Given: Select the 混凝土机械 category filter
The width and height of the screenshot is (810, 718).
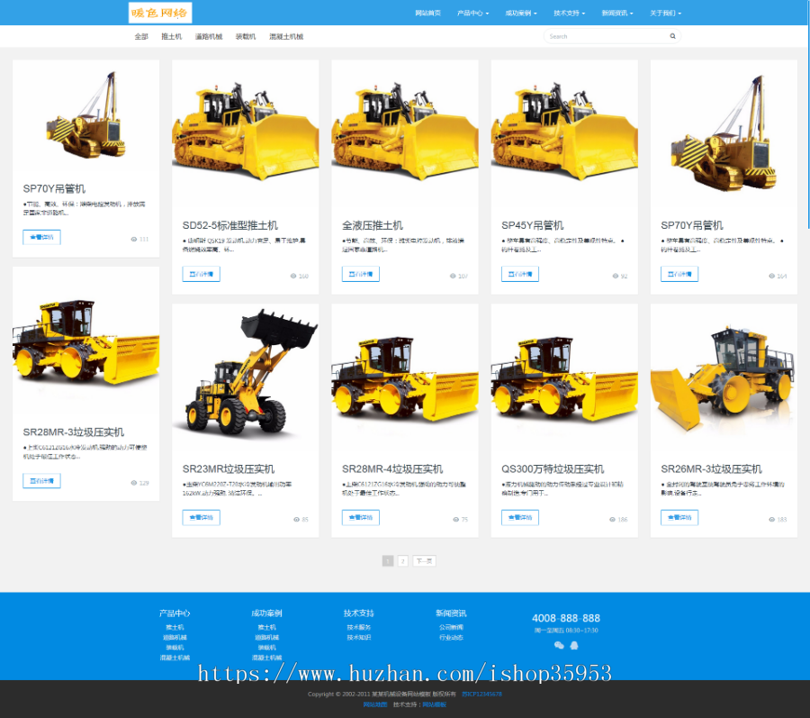Looking at the screenshot, I should [x=286, y=37].
